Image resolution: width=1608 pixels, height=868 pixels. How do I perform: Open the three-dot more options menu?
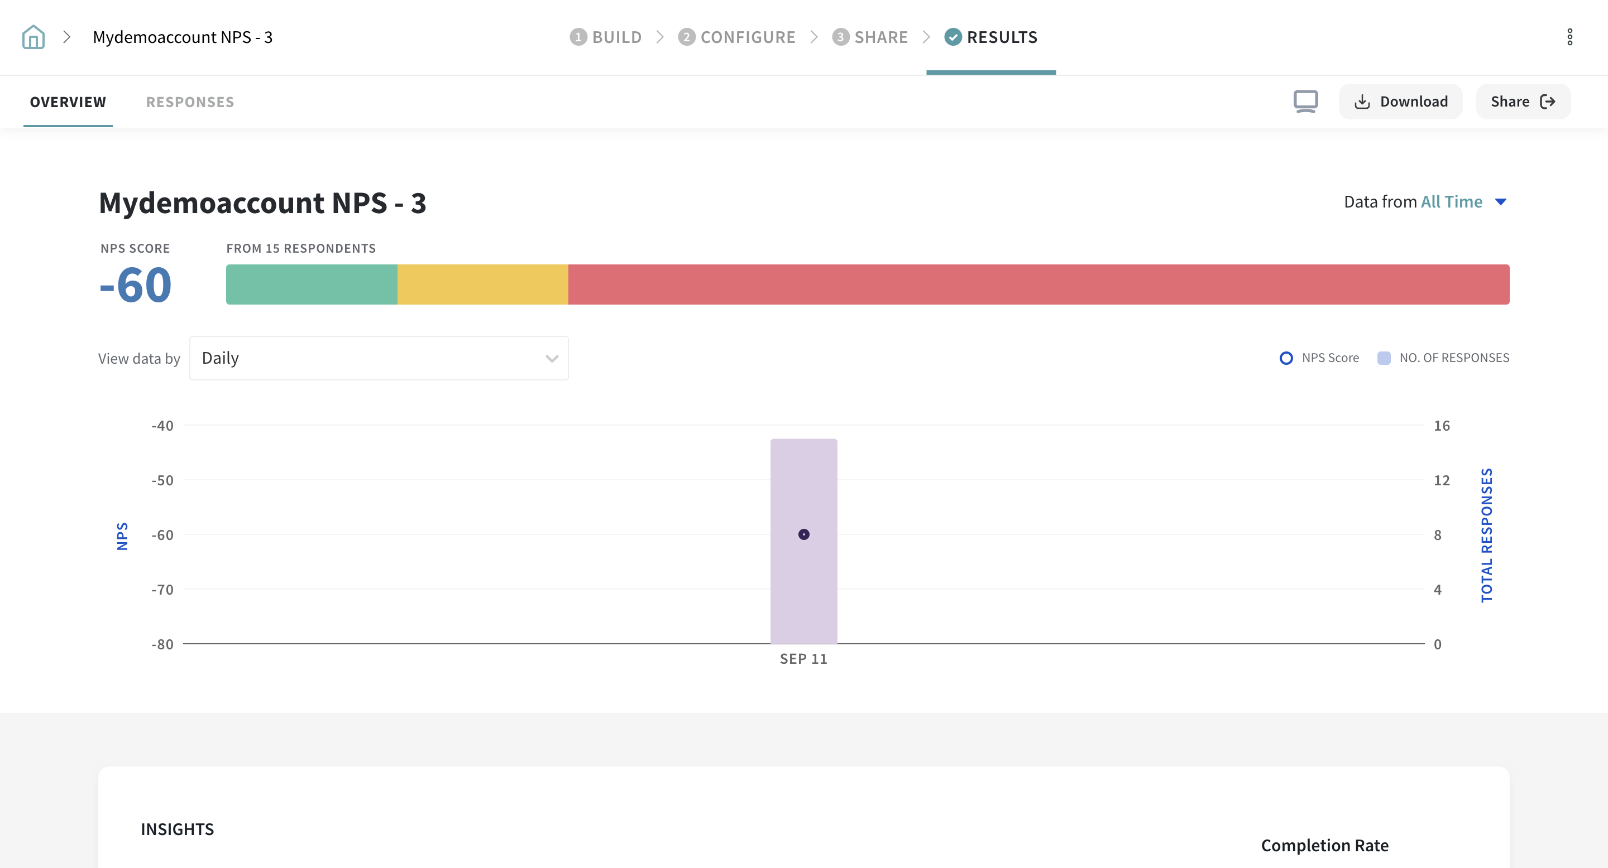(1569, 37)
